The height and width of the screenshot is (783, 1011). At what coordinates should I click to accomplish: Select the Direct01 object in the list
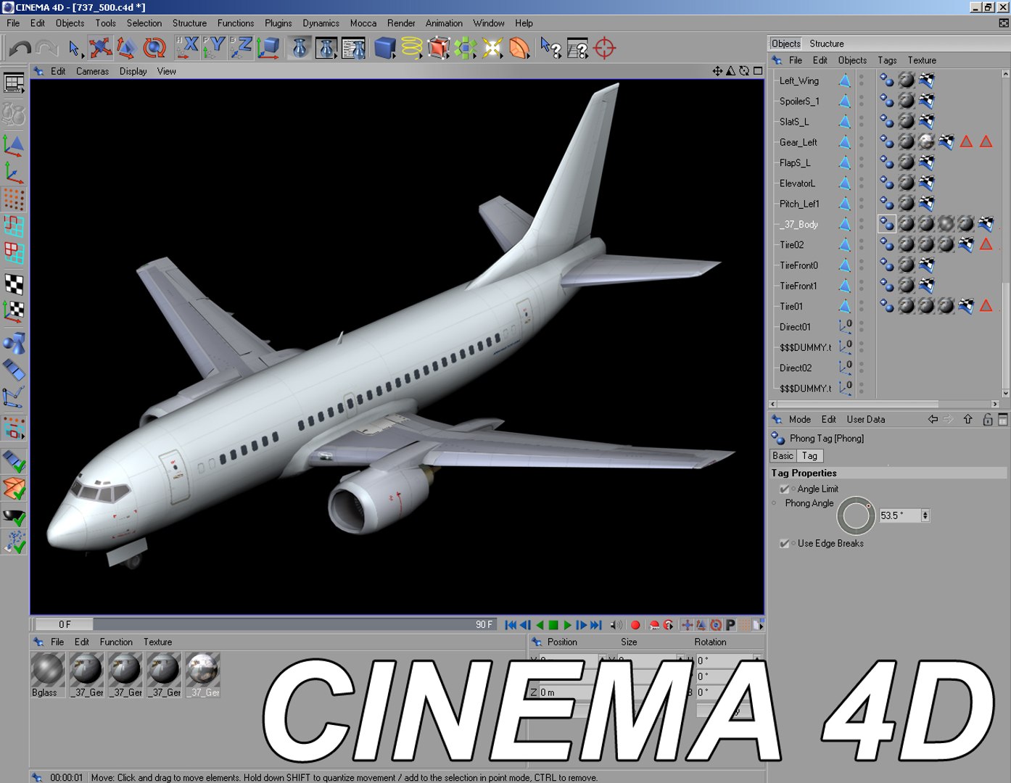795,327
